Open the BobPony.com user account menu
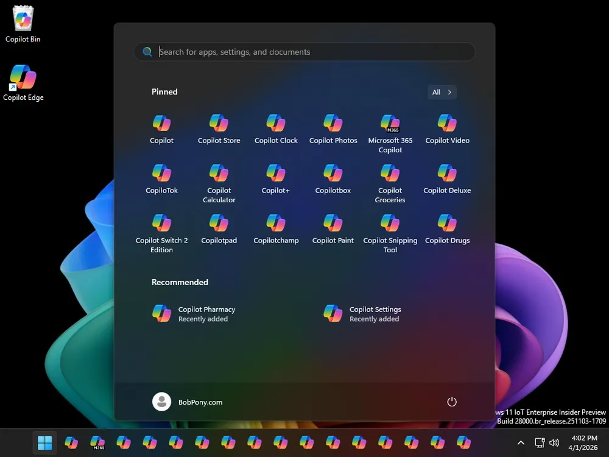Screen dimensions: 609x457 tap(188, 402)
